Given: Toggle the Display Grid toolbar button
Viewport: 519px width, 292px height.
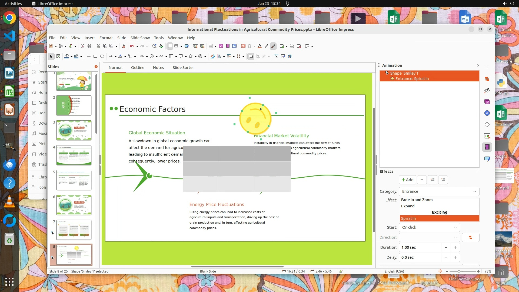Looking at the screenshot, I should click(x=170, y=46).
